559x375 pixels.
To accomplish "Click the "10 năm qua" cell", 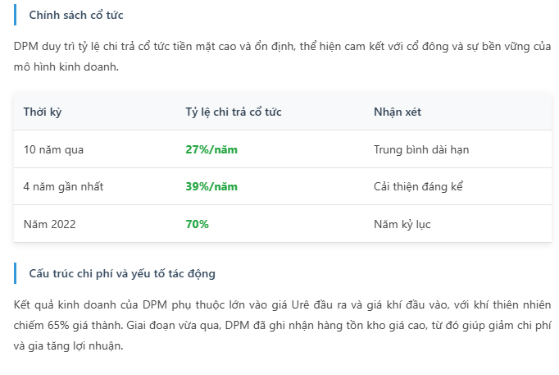I will point(53,149).
